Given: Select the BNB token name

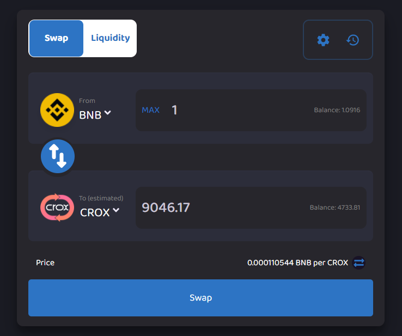Looking at the screenshot, I should [x=90, y=115].
